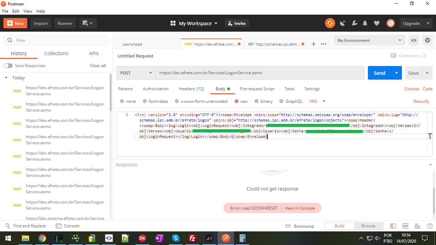Select the raw body type
This screenshot has height=245, width=436.
click(236, 101)
